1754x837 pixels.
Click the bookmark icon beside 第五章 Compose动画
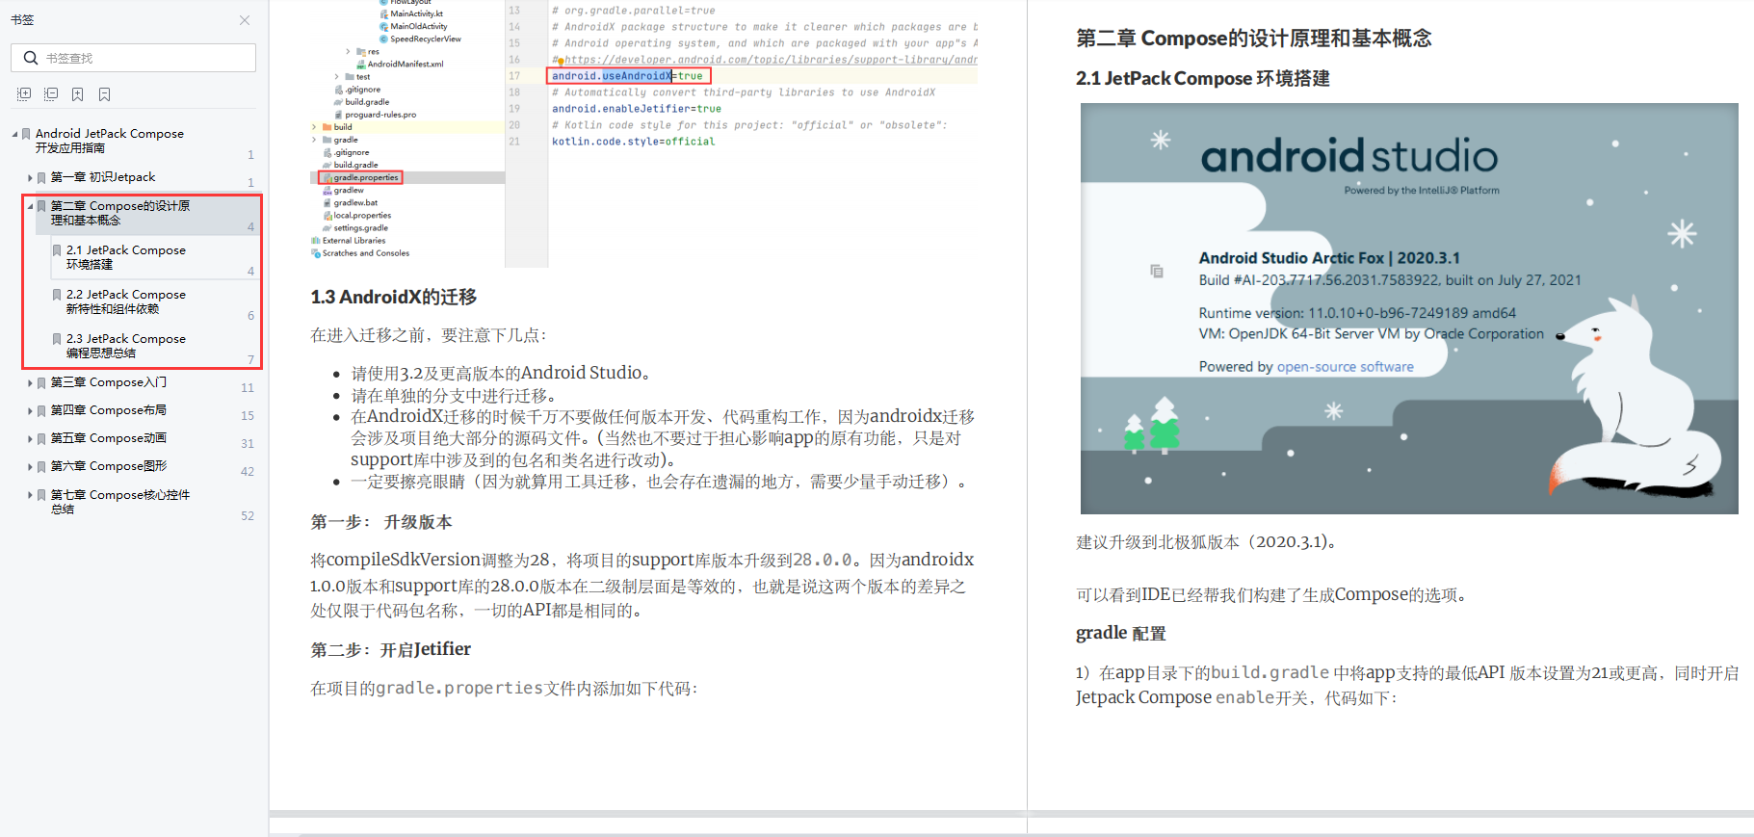coord(41,439)
